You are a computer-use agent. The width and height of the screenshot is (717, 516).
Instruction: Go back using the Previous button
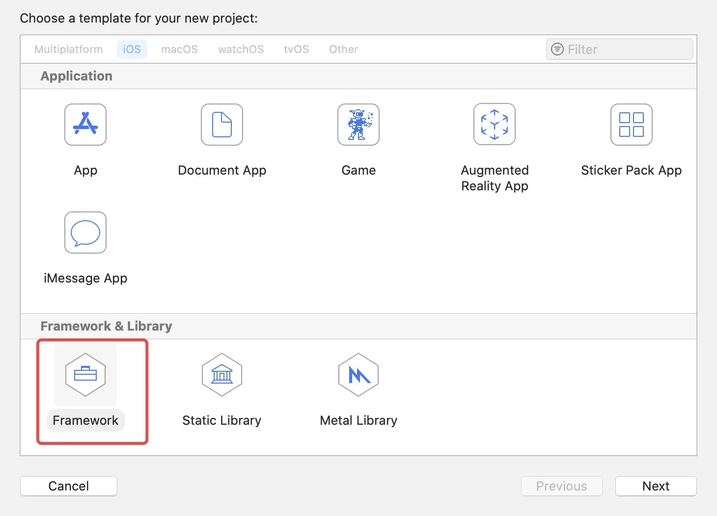pyautogui.click(x=561, y=486)
